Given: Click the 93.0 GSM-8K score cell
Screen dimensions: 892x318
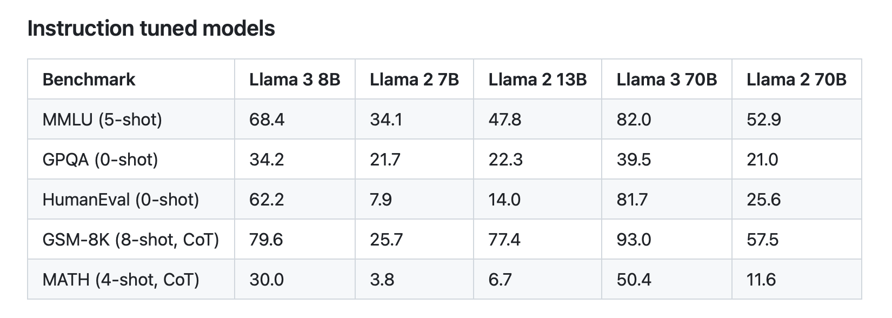Looking at the screenshot, I should pyautogui.click(x=634, y=240).
